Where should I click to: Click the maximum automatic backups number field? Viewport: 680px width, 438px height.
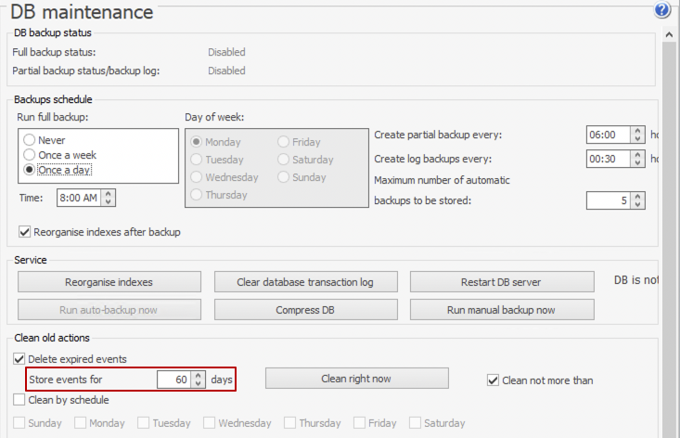point(609,200)
